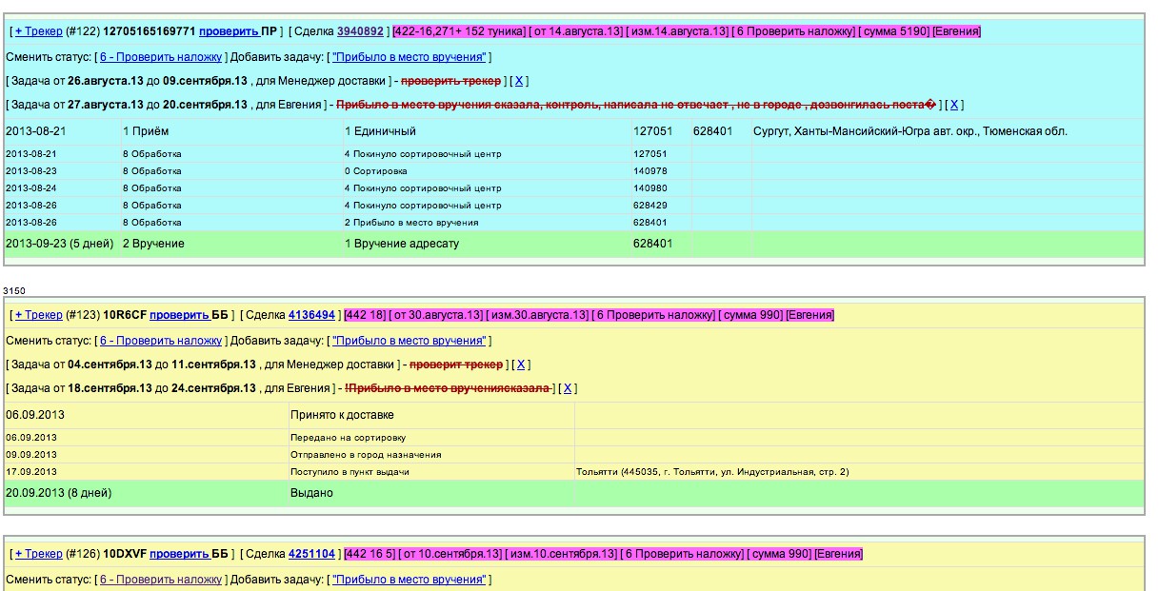Click 'Передано на сортировку' status cell
The width and height of the screenshot is (1159, 591).
pyautogui.click(x=431, y=438)
